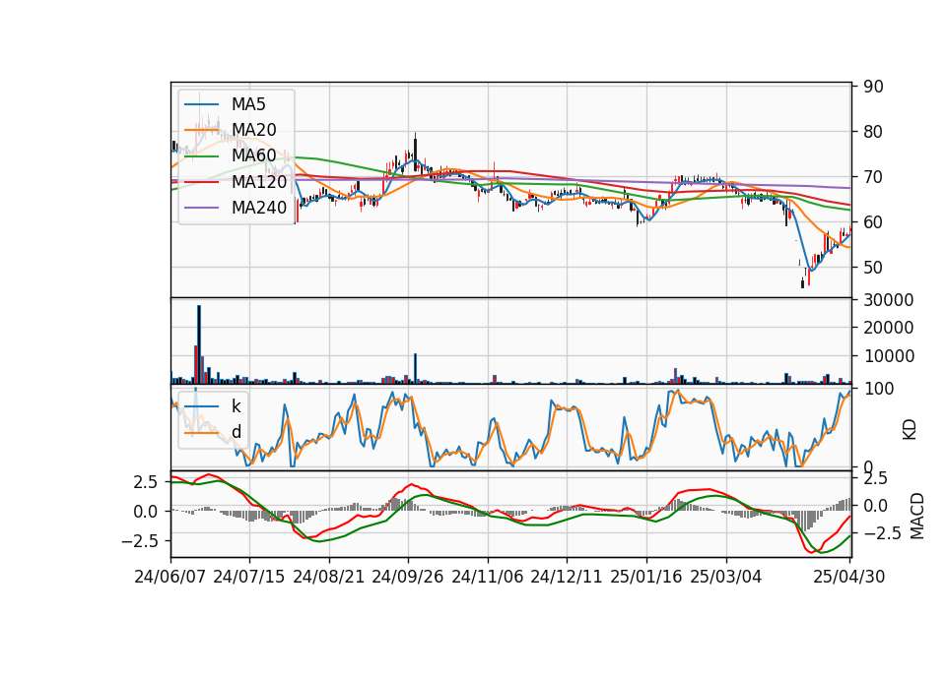Click the MA120 legend label
The image size is (946, 679).
[x=259, y=181]
